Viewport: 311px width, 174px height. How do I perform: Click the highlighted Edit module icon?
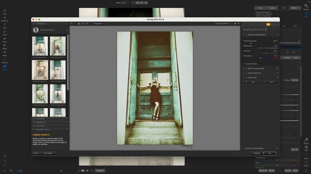(x=306, y=14)
